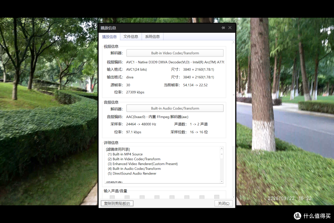Click the dialog's main scrollbar up arrow
Screen dimensions: 334x223
[234, 42]
